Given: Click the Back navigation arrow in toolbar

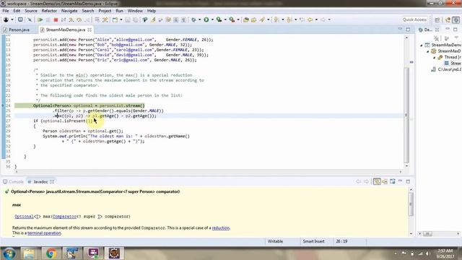Looking at the screenshot, I should tap(310, 19).
